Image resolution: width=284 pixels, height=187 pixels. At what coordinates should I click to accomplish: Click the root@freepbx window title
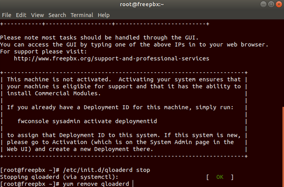(x=142, y=5)
